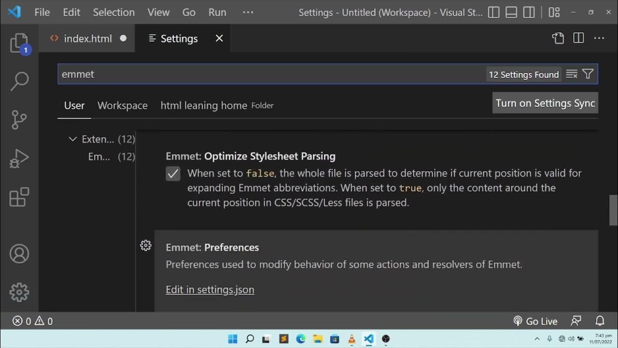
Task: Open the Emmet Preferences gear menu
Action: 146,246
